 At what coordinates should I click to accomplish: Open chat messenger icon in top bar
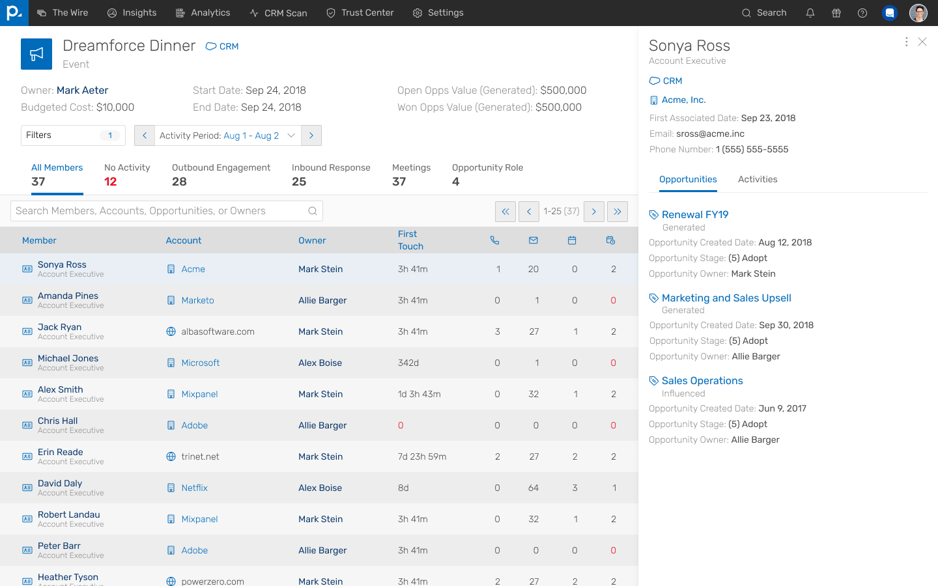coord(890,13)
